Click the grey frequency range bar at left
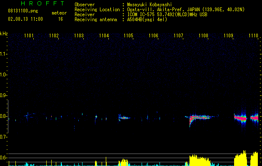The width and height of the screenshot is (262, 166). click(8, 117)
